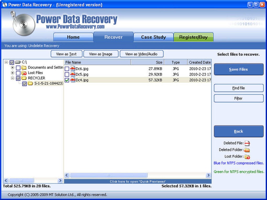Open the Find file dialog
Viewport: 267px width, 200px height.
(x=238, y=88)
